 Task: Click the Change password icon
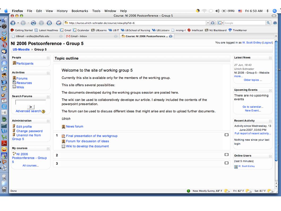tap(14, 131)
